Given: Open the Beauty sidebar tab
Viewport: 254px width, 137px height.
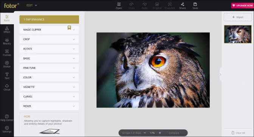Looking at the screenshot, I should coord(7,41).
